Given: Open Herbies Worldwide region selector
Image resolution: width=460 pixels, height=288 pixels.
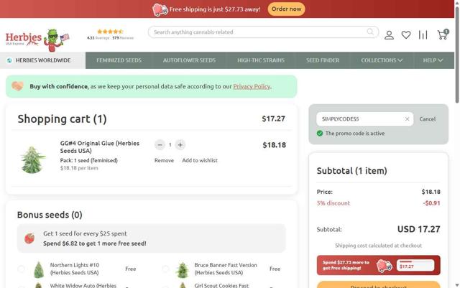Looking at the screenshot, I should [43, 60].
